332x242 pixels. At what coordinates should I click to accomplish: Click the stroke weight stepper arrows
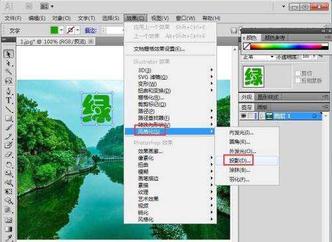coord(104,30)
